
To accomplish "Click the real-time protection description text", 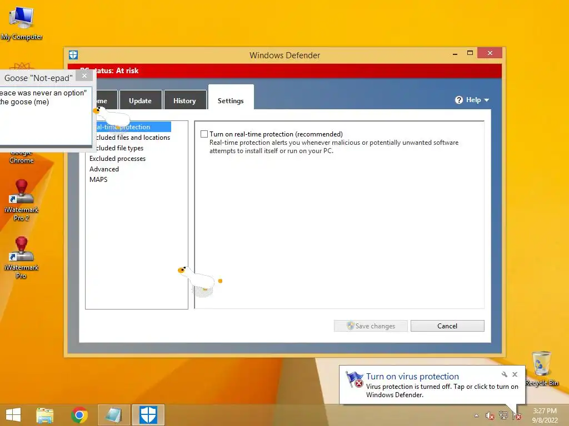I will tap(333, 146).
